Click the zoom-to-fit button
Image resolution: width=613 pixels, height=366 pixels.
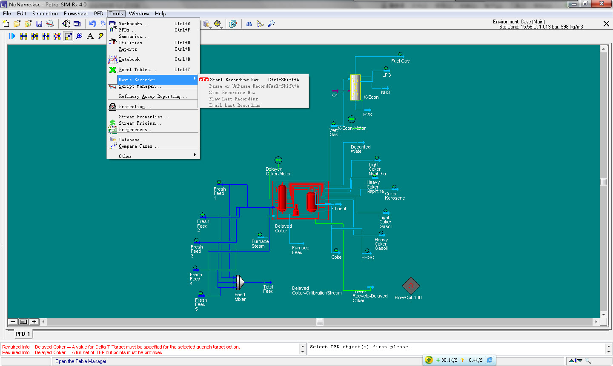(23, 322)
